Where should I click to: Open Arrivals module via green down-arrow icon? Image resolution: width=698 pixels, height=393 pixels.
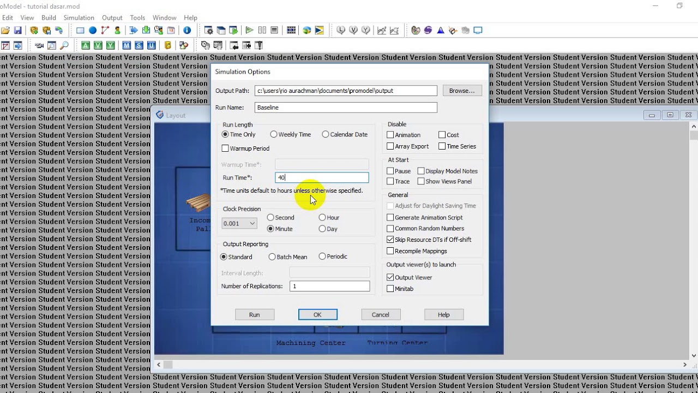tap(146, 31)
